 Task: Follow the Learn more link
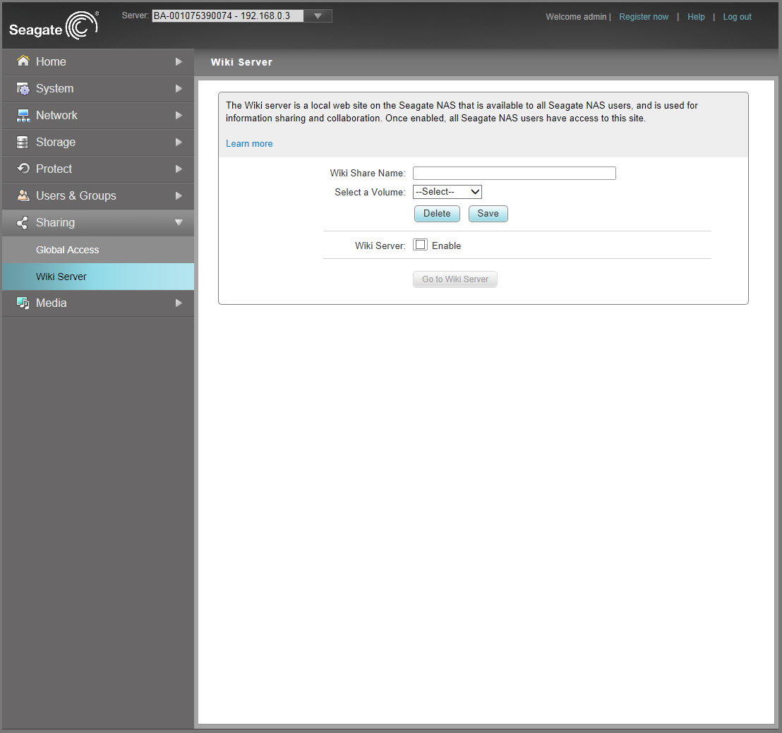tap(249, 144)
